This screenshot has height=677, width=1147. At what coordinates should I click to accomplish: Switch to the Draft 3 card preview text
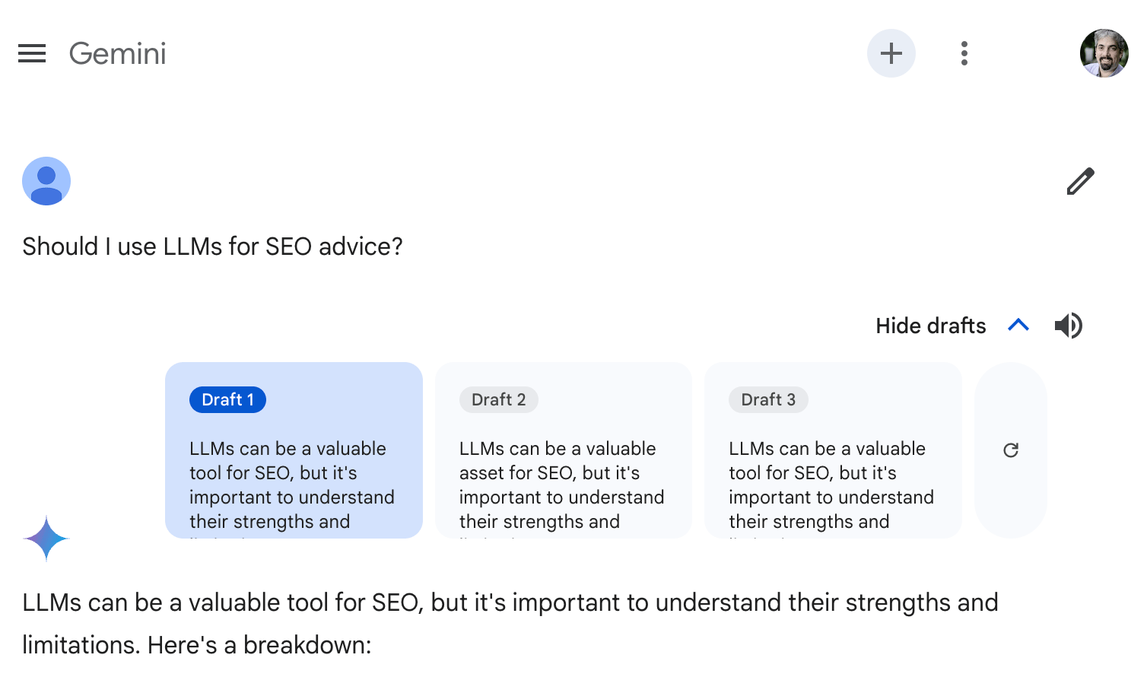[831, 485]
